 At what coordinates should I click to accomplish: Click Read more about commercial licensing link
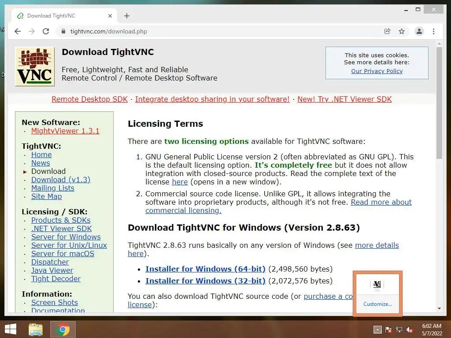[381, 202]
